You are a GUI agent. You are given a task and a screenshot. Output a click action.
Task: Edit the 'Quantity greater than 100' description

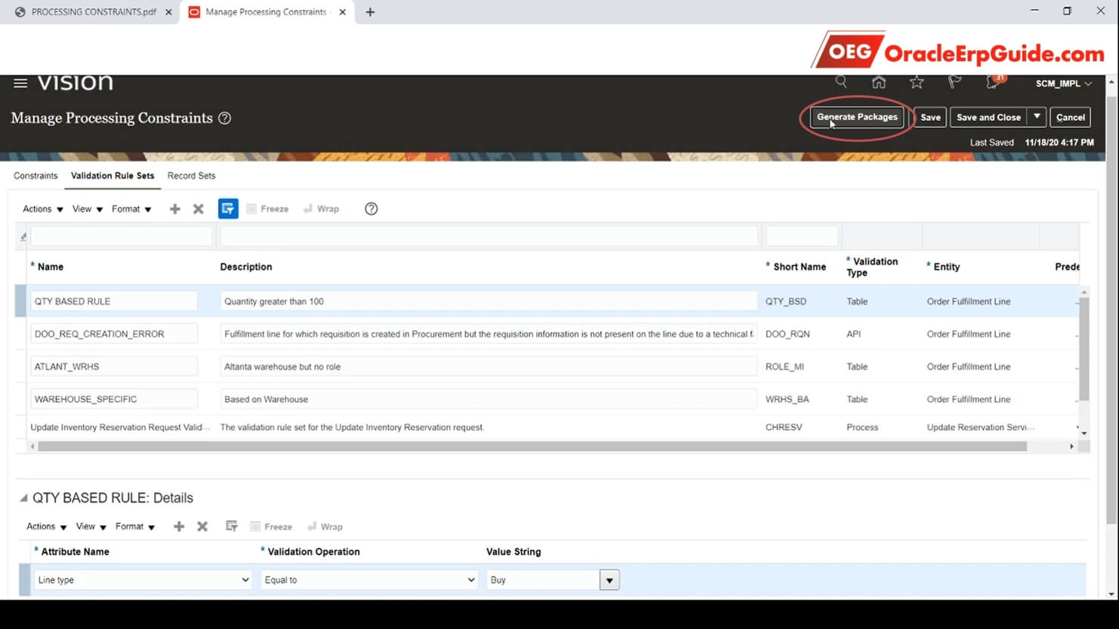tap(489, 301)
